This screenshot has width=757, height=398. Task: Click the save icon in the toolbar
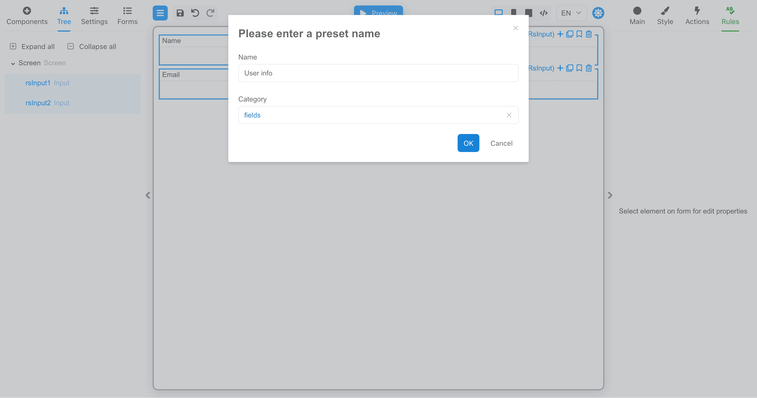point(180,13)
